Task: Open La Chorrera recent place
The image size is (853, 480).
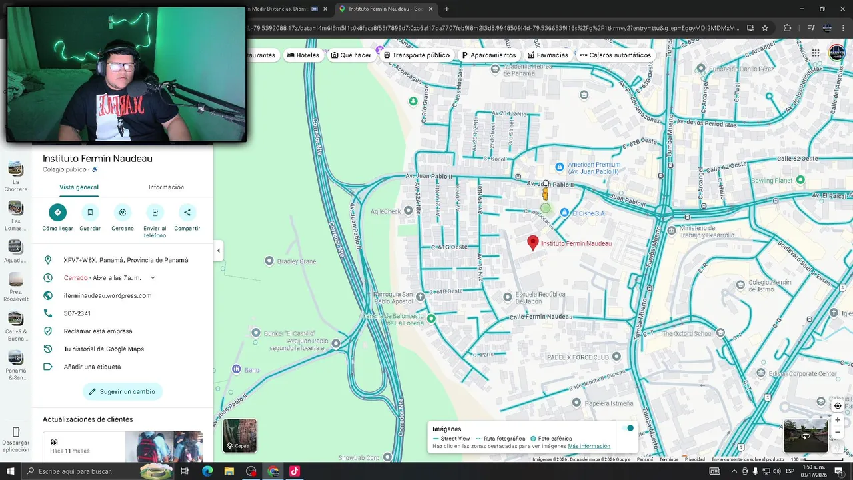Action: click(x=15, y=176)
